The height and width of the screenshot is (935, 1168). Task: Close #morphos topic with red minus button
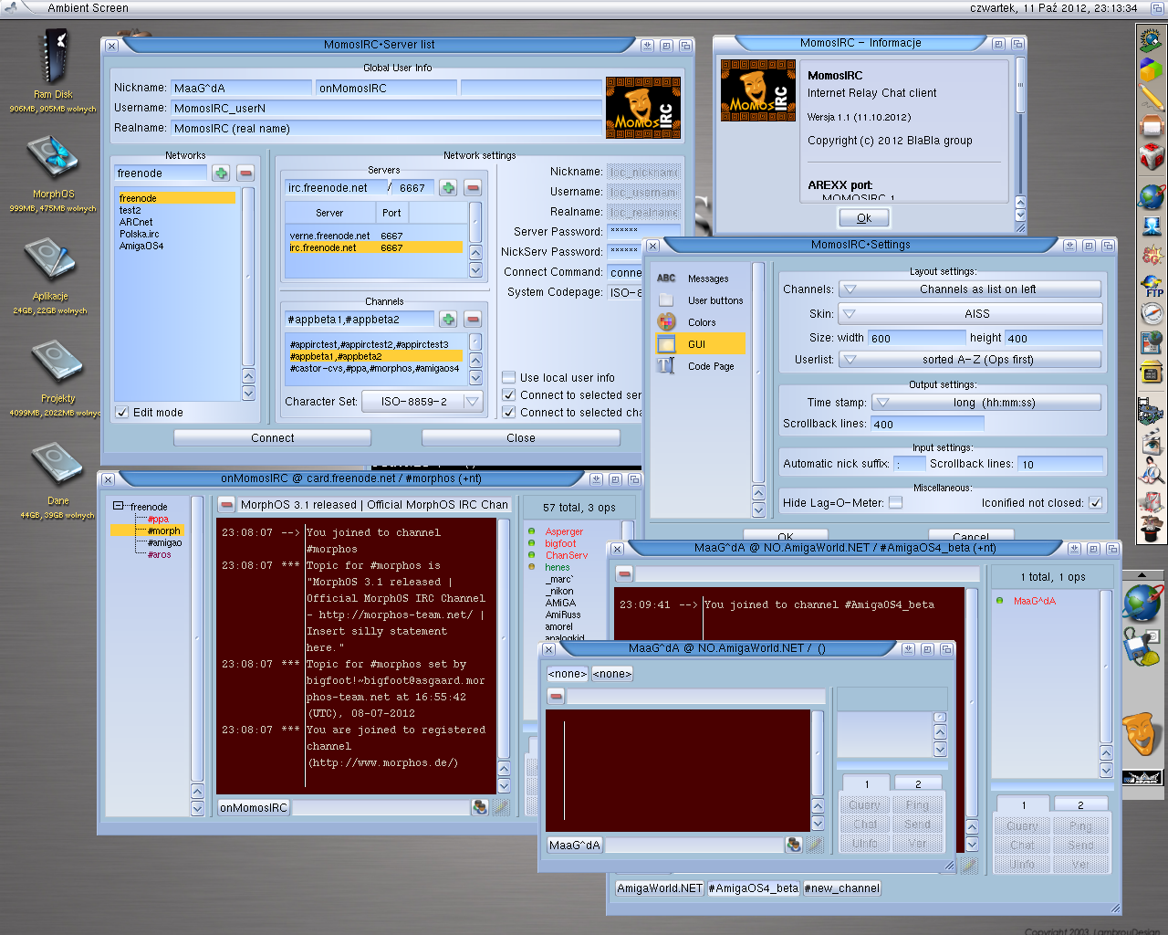tap(226, 504)
